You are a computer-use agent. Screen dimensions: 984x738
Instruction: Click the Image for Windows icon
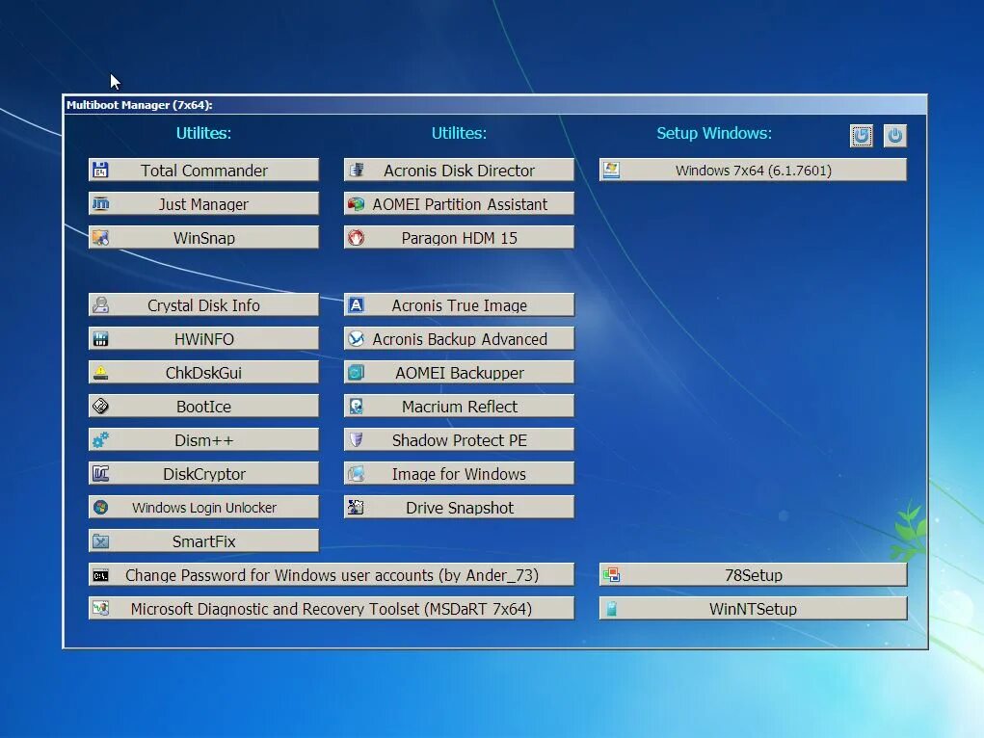click(x=356, y=474)
